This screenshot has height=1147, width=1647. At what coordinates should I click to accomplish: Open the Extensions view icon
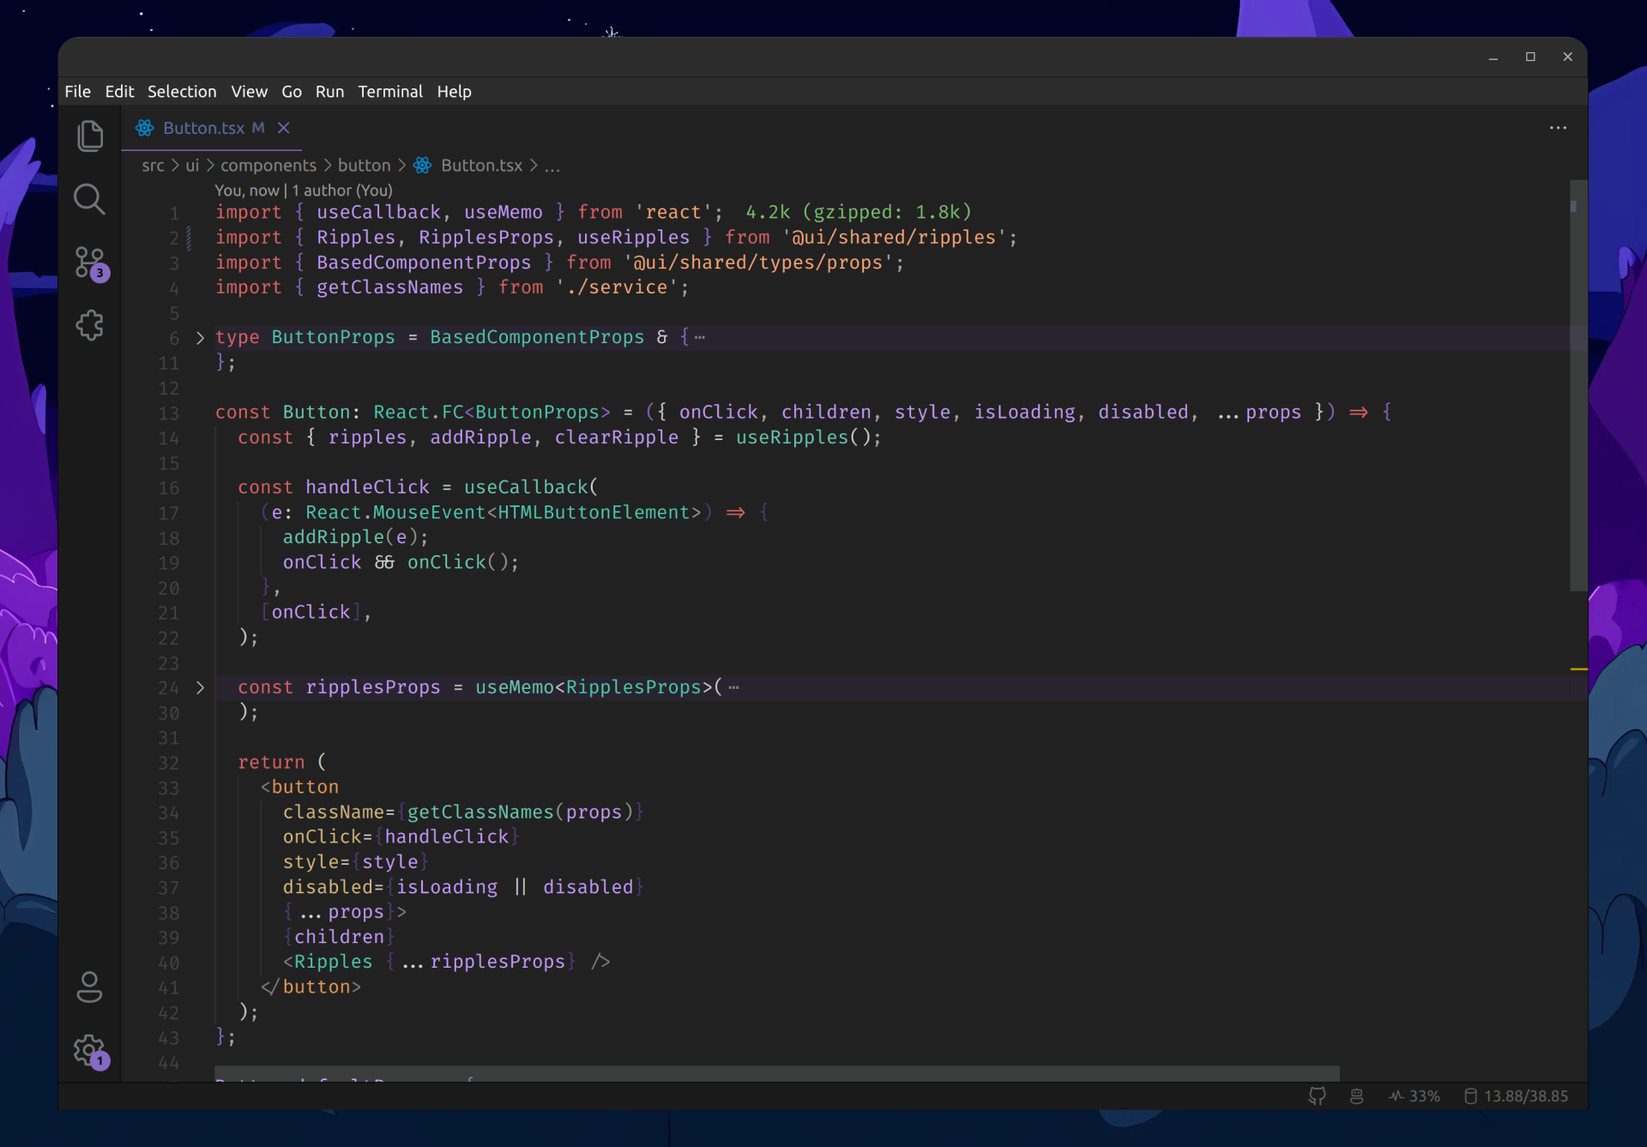[90, 325]
